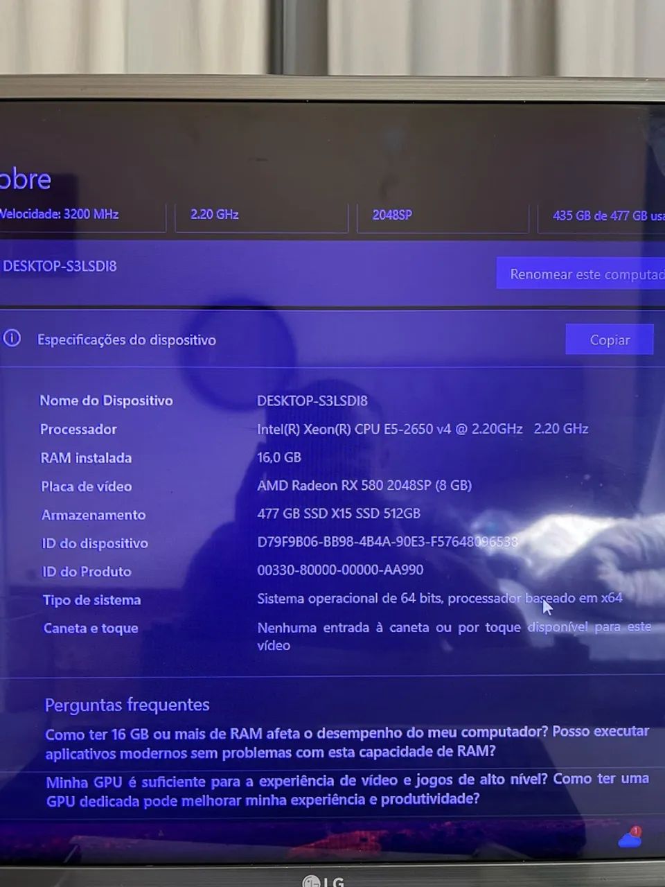
Task: Click the Tipo de sistema label
Action: coord(92,600)
